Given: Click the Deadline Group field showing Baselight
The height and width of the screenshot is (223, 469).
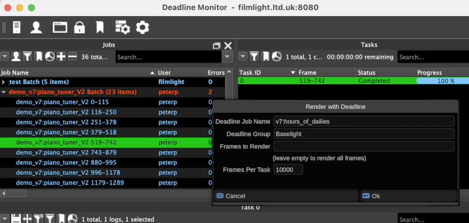Looking at the screenshot, I should (x=364, y=134).
